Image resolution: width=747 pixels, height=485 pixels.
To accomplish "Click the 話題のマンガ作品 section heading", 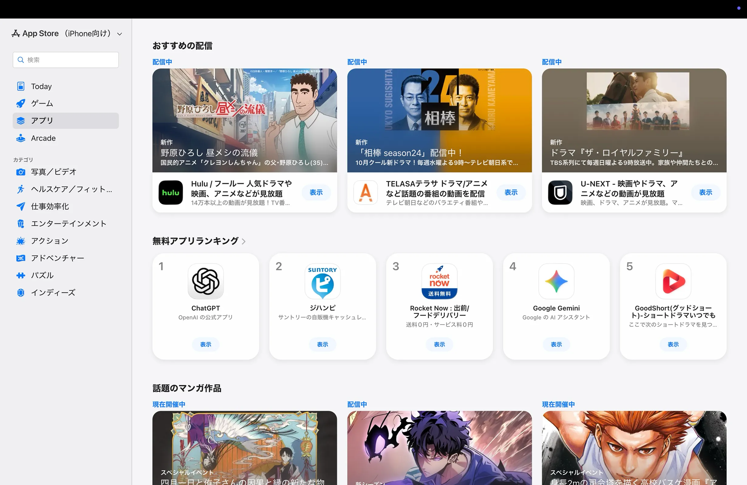I will click(187, 388).
